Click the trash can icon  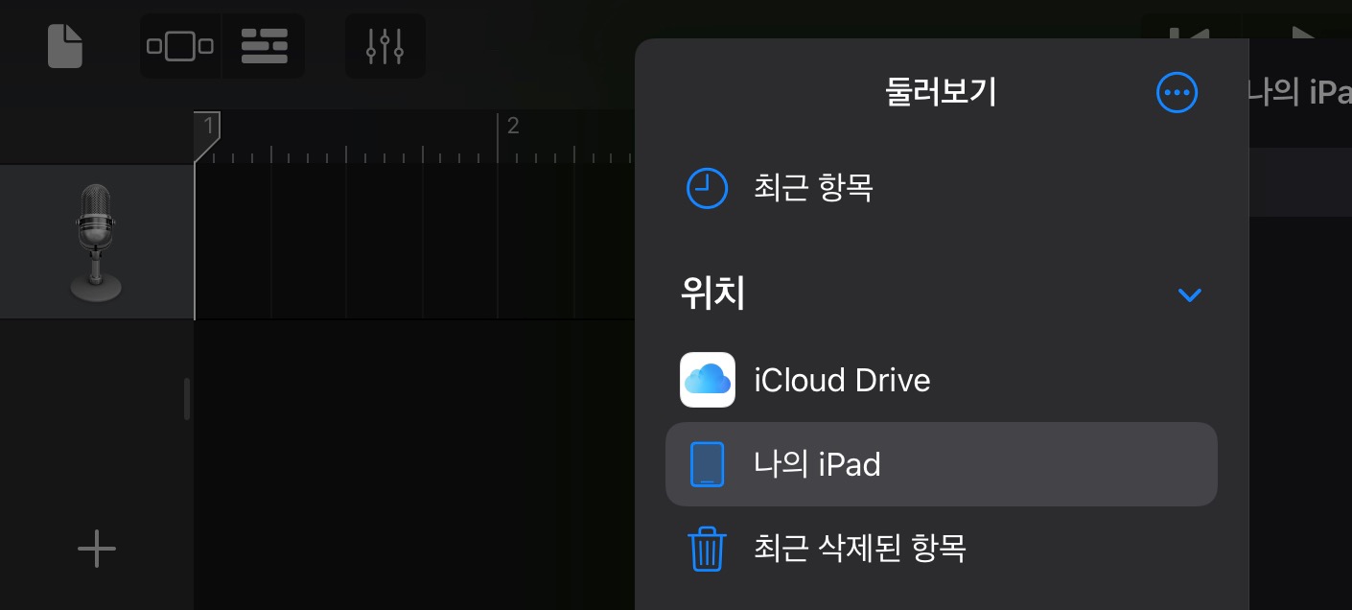(x=707, y=550)
